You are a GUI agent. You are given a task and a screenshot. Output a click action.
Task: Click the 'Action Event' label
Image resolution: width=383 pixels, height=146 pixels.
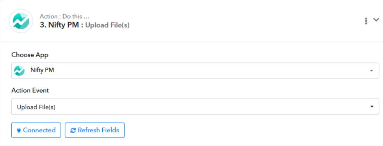click(x=30, y=90)
